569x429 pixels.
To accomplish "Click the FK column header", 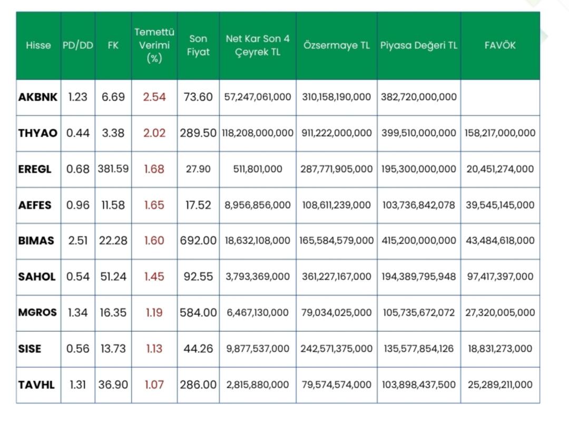I will [x=113, y=45].
